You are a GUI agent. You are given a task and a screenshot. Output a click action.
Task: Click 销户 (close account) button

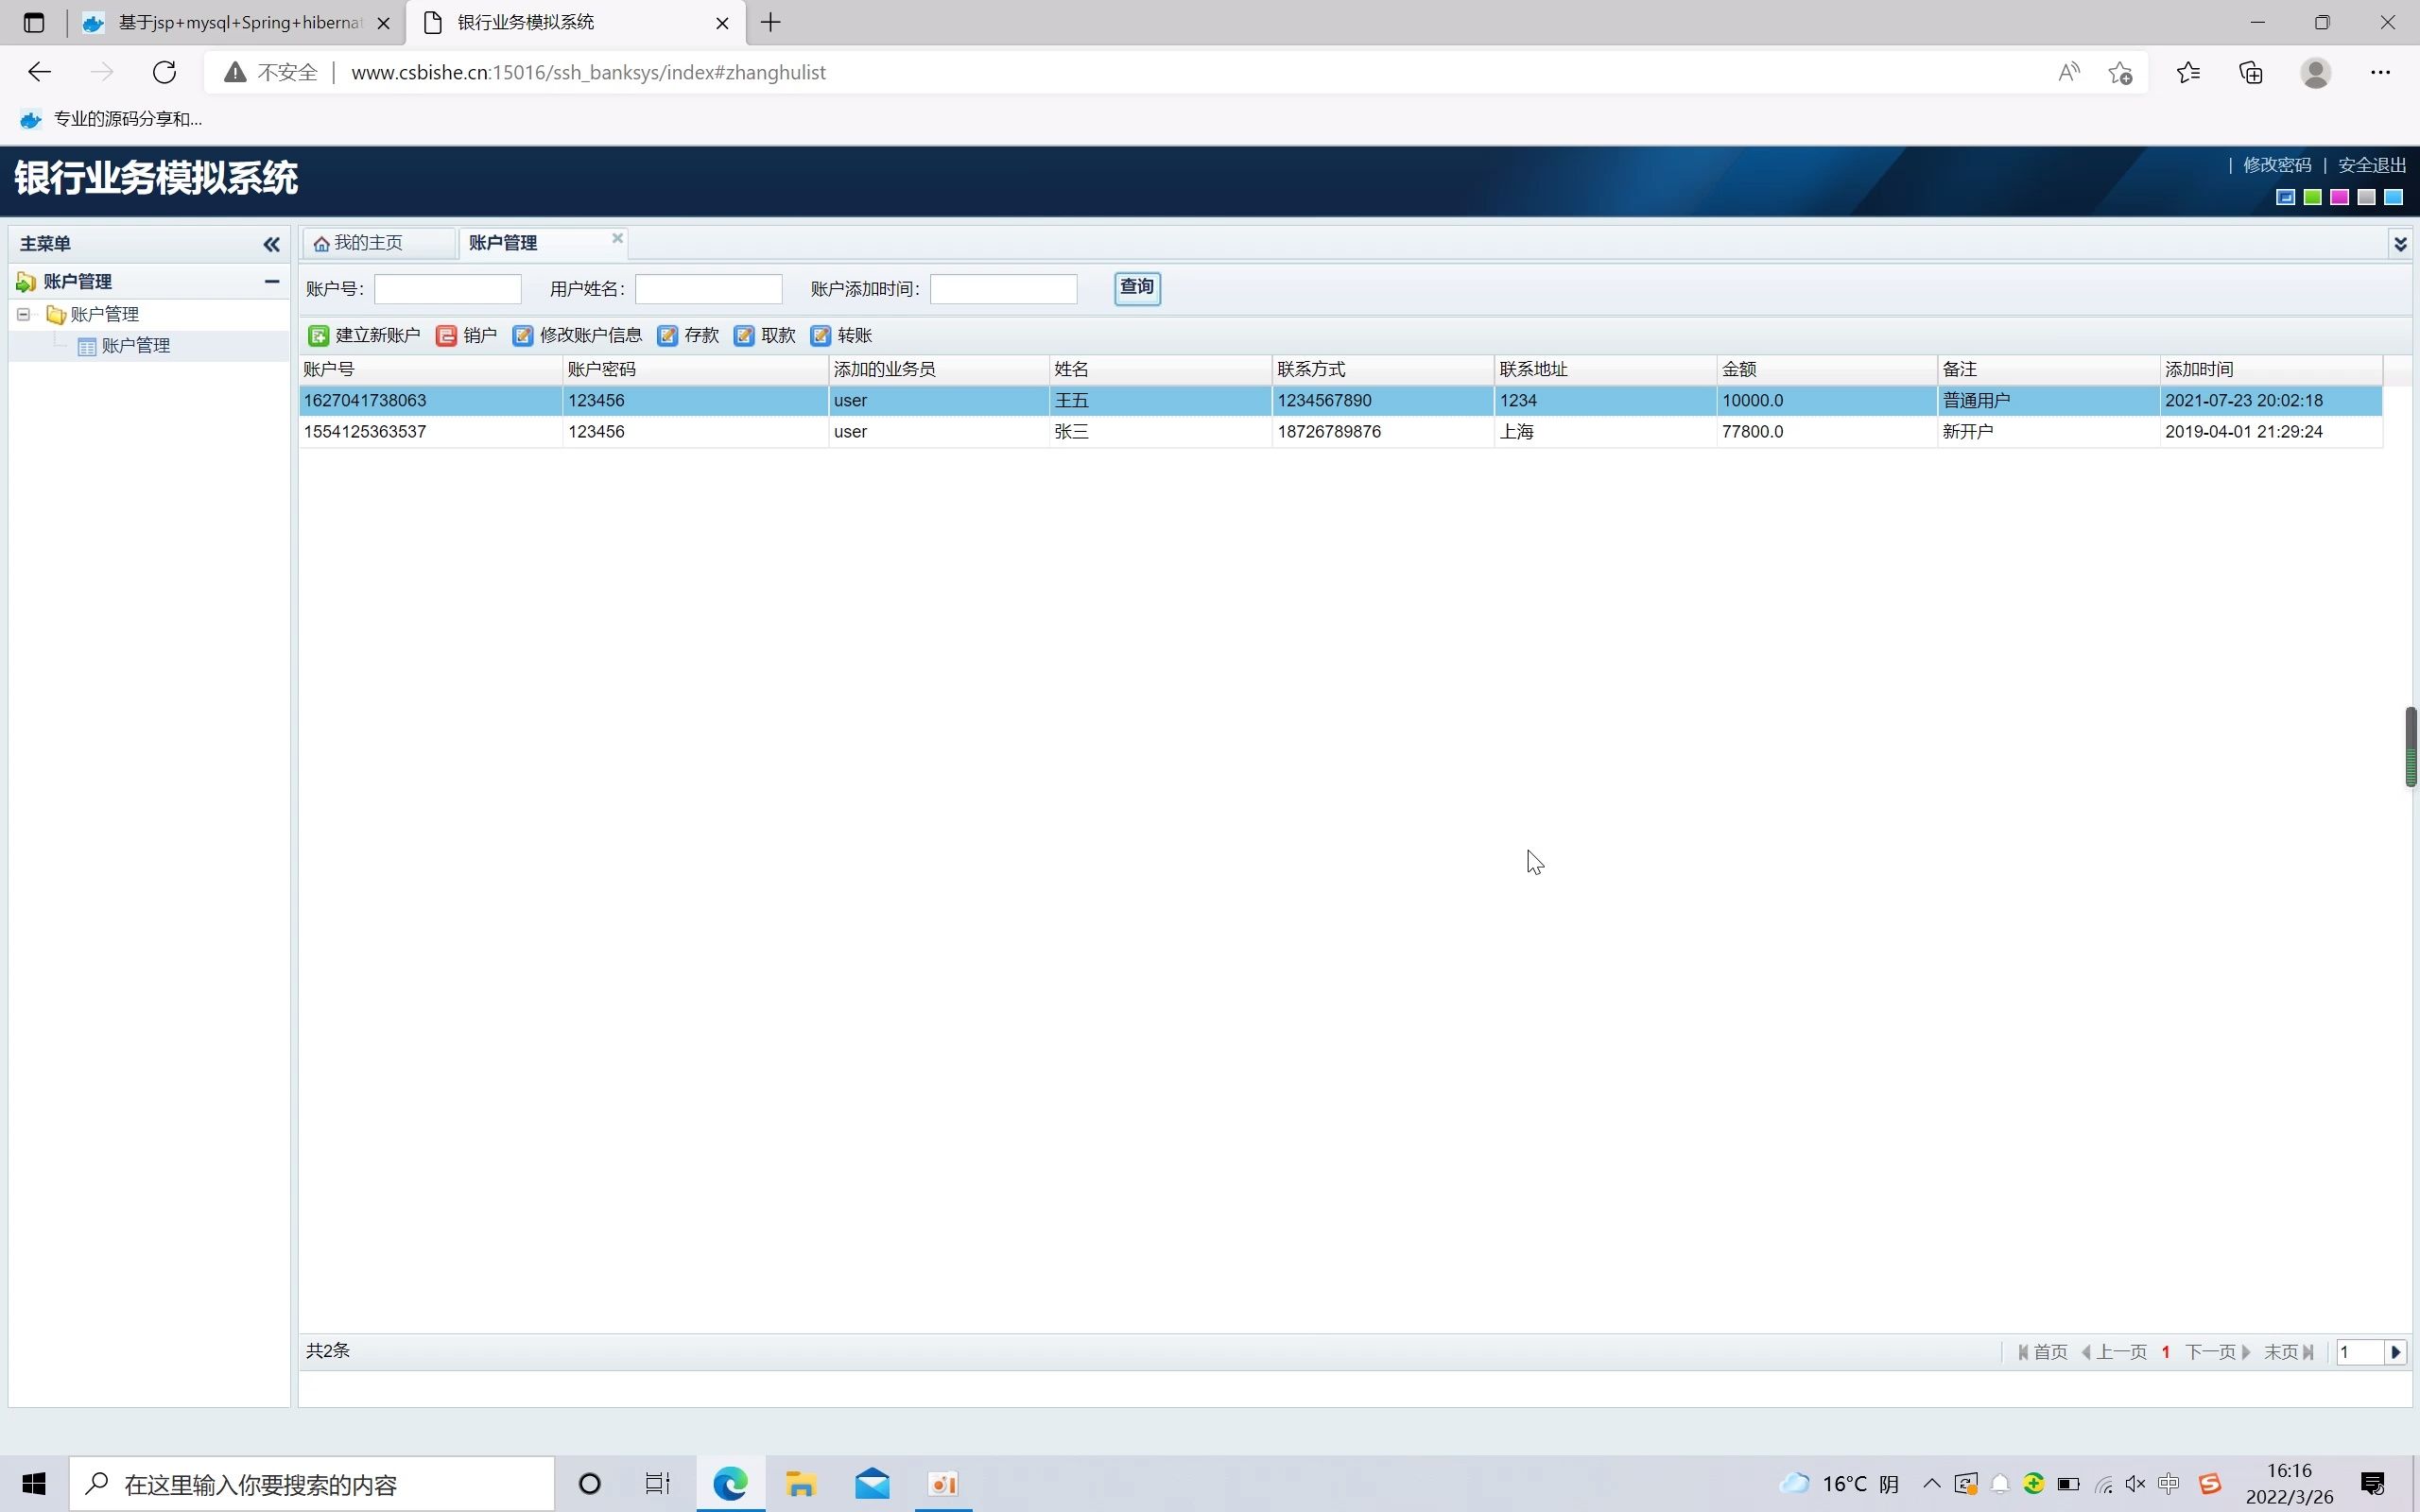467,335
